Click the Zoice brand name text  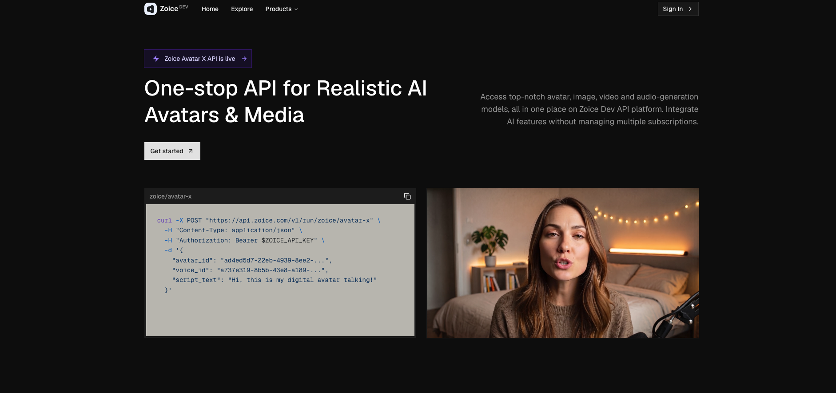(169, 9)
